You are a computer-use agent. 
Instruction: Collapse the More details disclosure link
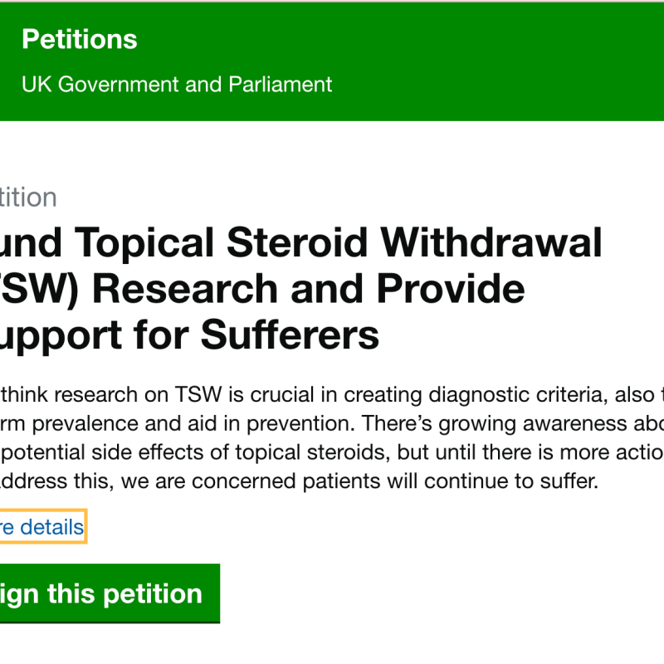point(41,526)
